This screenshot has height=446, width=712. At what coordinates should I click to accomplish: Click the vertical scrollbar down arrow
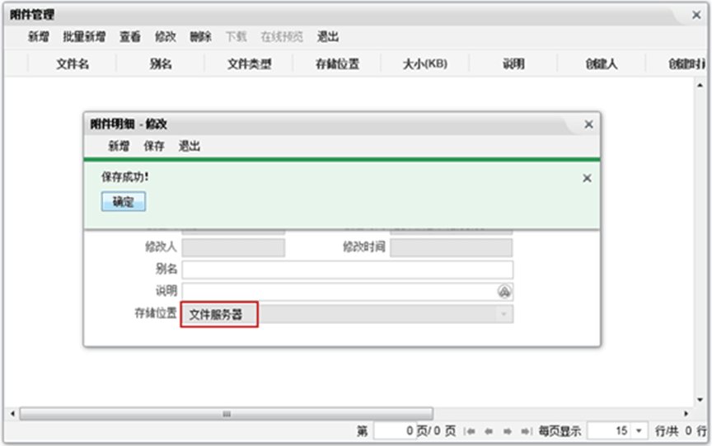(700, 400)
